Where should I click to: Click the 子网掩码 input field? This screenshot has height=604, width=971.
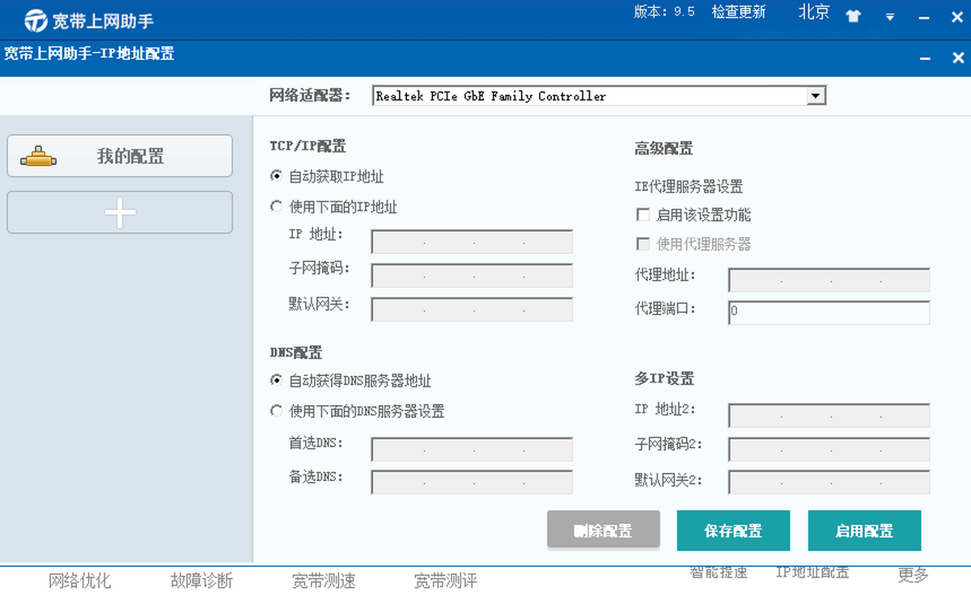pyautogui.click(x=472, y=276)
